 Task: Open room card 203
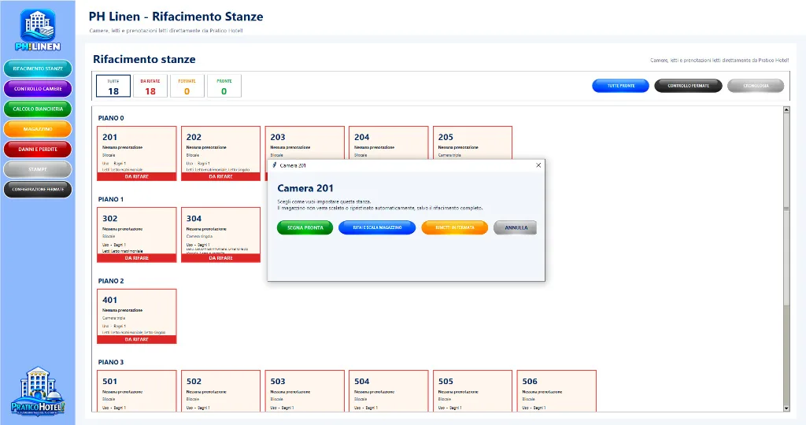click(x=305, y=142)
